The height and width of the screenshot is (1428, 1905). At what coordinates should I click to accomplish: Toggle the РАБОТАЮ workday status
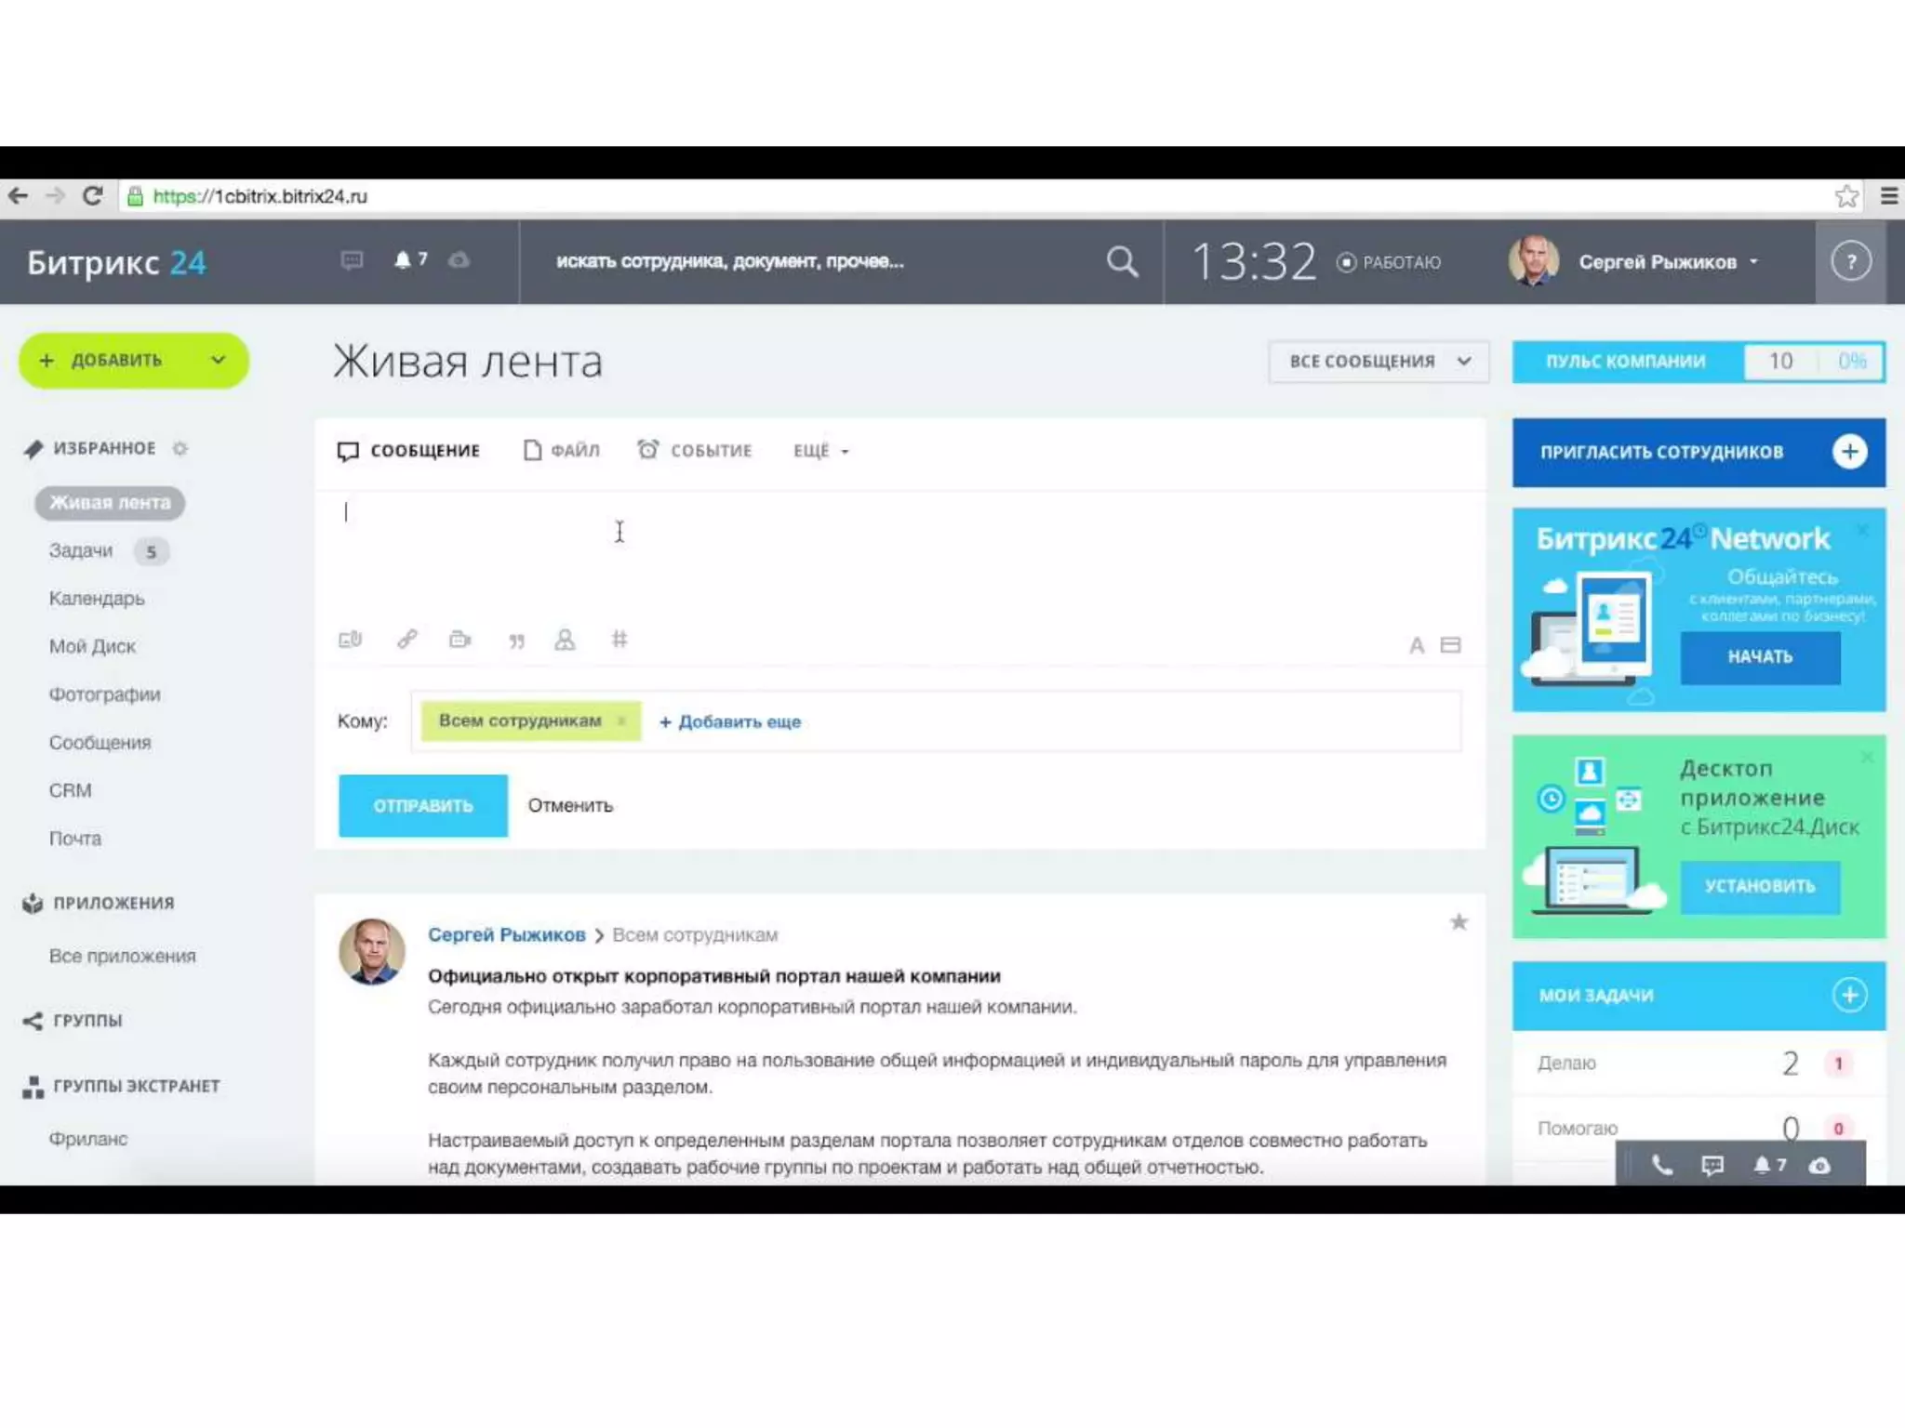[x=1388, y=263]
